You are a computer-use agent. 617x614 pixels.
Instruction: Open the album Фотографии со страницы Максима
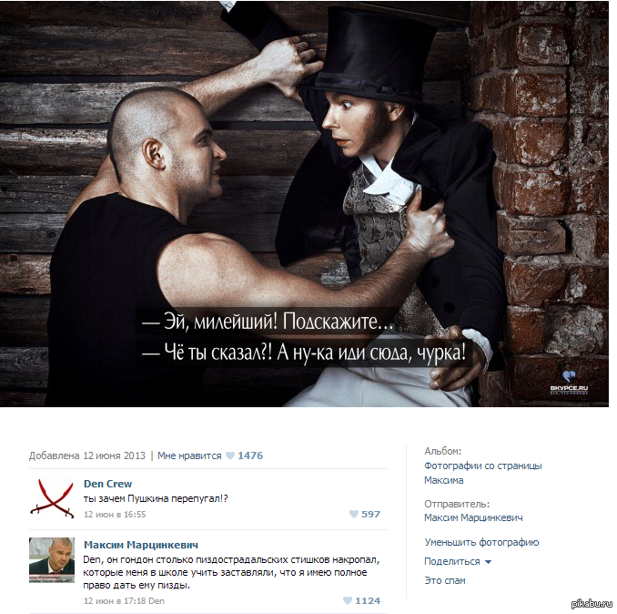(483, 473)
